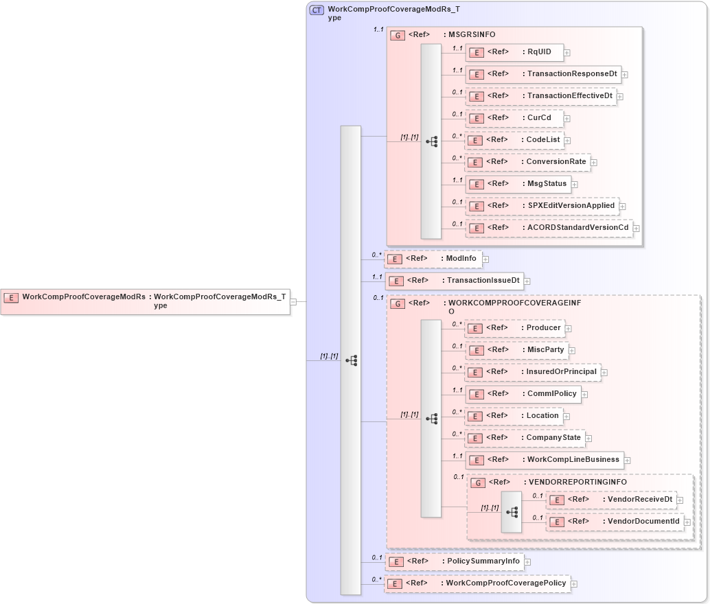Expand the Producer element
710x604 pixels.
pos(569,328)
